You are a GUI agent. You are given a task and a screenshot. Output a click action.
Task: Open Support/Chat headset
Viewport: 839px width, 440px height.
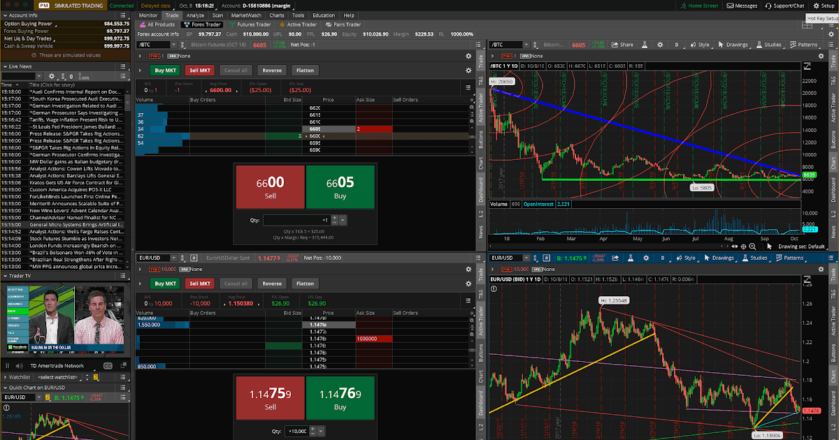[783, 6]
